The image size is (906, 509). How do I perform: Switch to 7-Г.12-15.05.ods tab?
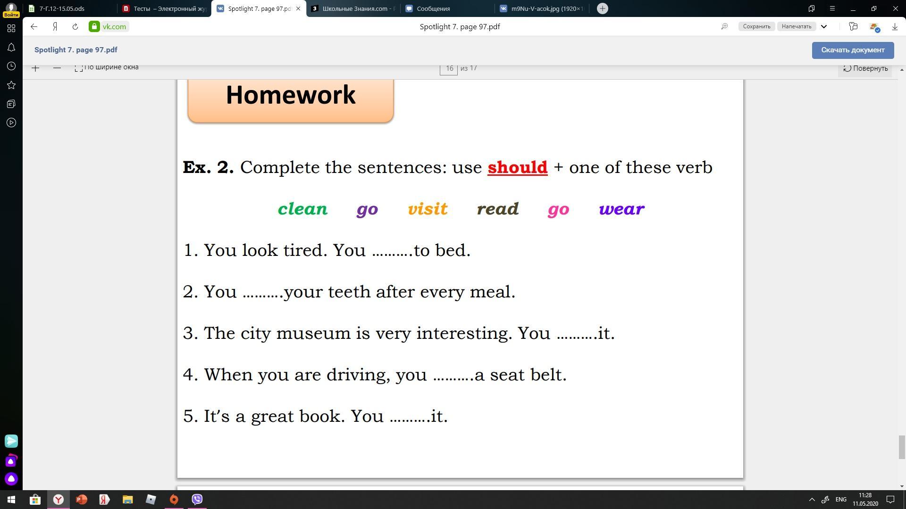click(x=62, y=8)
